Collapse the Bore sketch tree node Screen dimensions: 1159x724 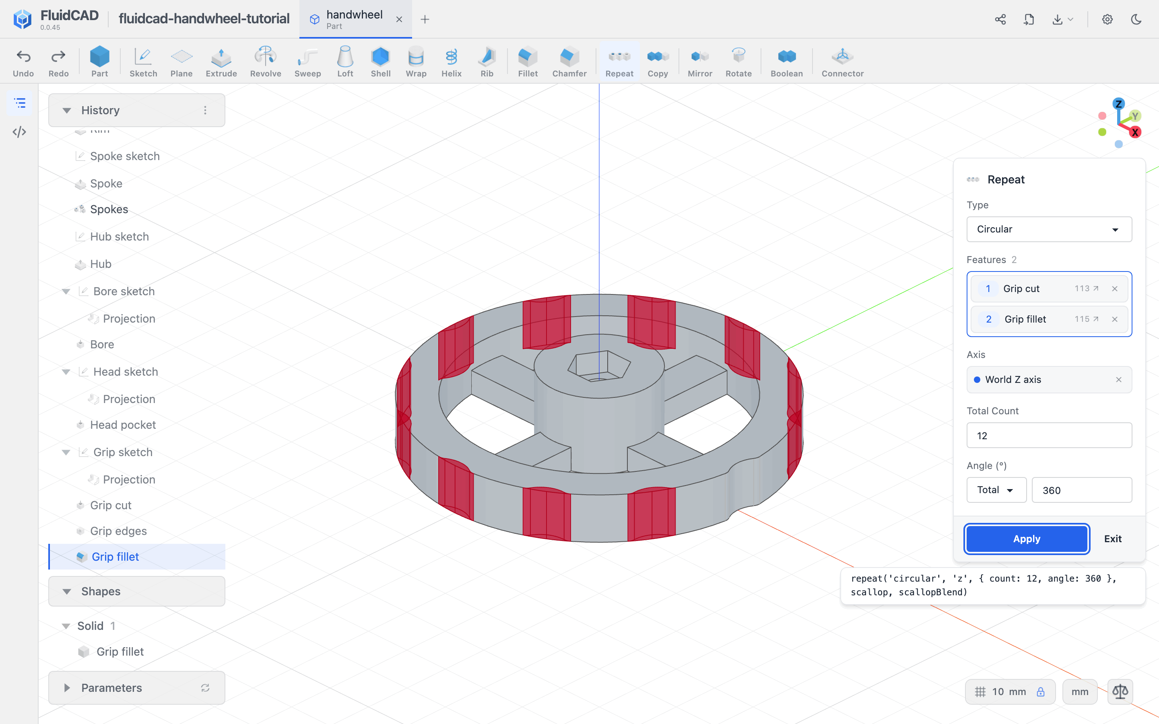(x=66, y=291)
